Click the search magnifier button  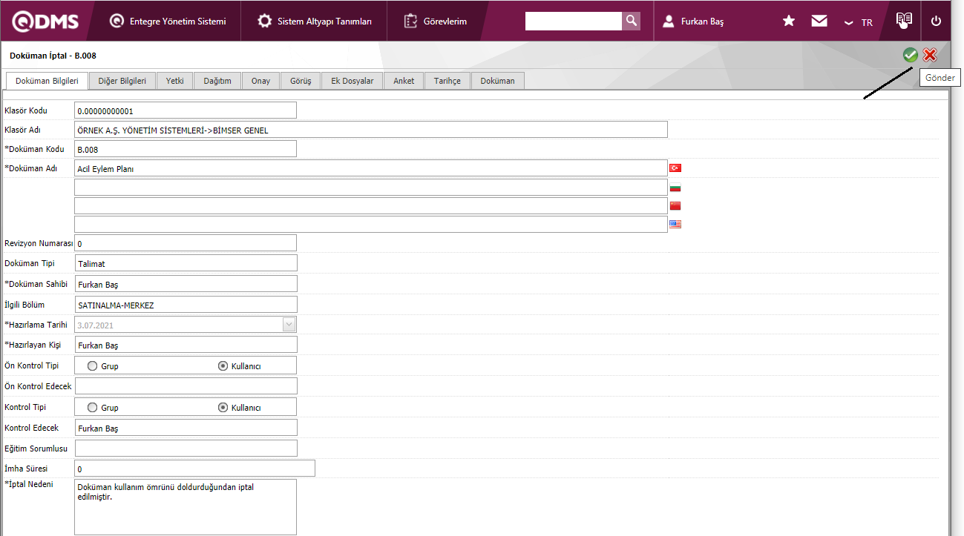[x=632, y=21]
